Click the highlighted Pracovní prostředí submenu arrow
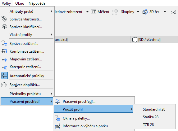The image size is (178, 131). 52,101
